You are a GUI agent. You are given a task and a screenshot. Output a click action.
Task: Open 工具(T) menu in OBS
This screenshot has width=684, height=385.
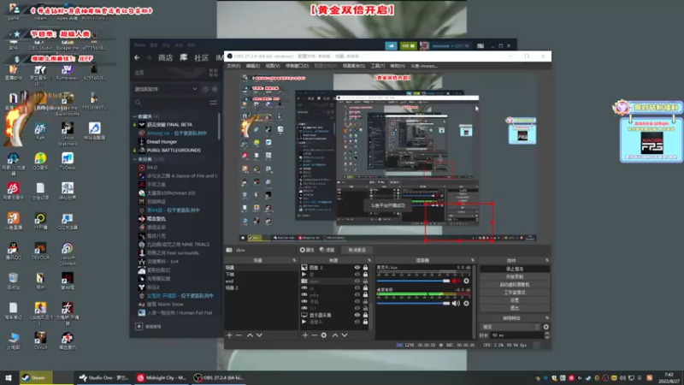tap(378, 66)
